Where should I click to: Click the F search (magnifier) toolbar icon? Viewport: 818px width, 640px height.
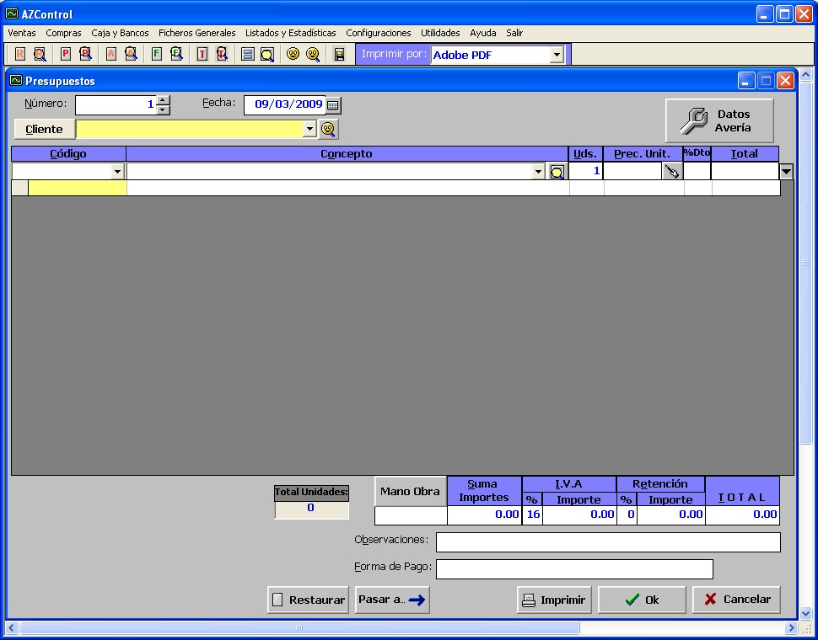tap(176, 54)
